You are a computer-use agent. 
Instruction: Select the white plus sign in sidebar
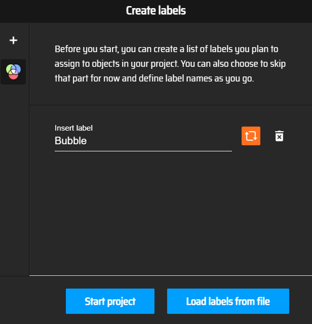click(x=13, y=40)
